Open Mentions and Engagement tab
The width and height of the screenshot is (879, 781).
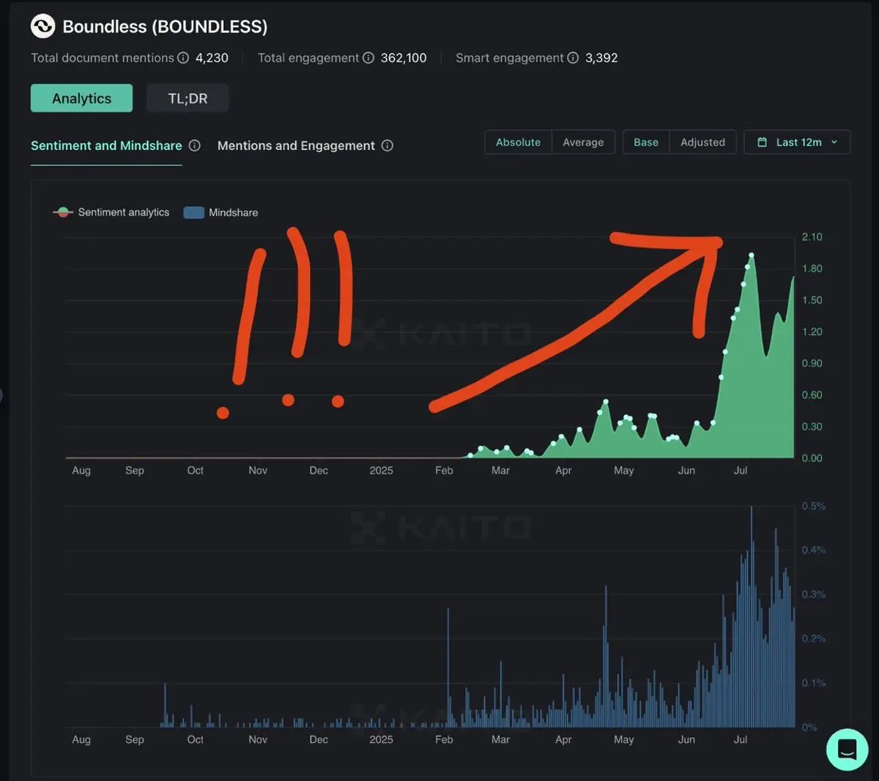click(x=296, y=146)
